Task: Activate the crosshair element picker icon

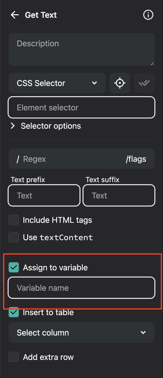Action: [120, 83]
